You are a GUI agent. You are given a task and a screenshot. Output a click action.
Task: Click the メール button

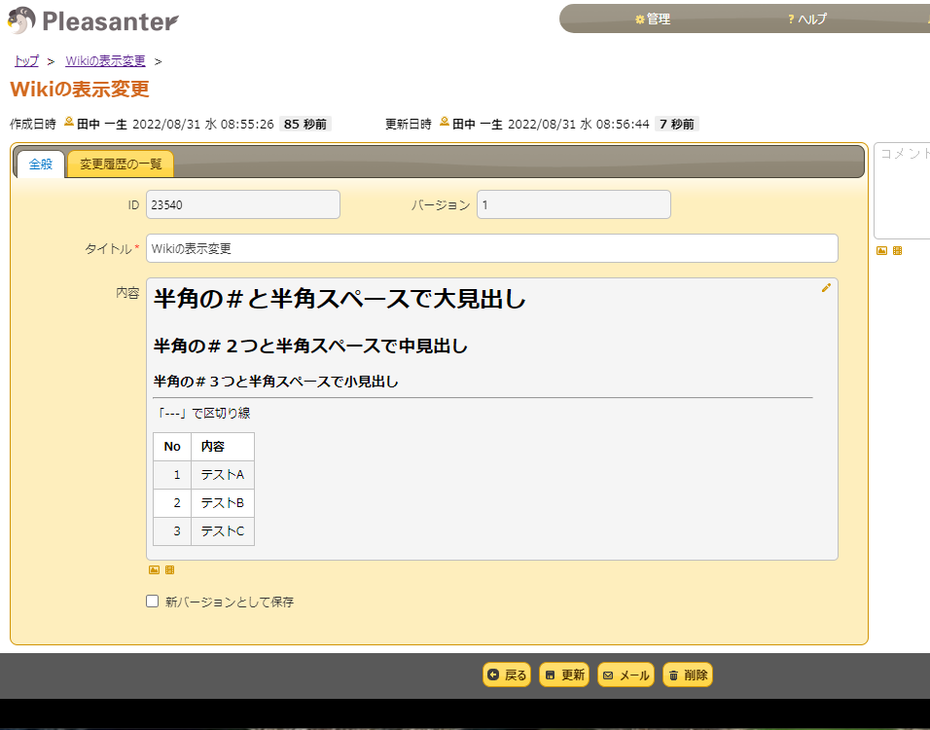click(626, 675)
